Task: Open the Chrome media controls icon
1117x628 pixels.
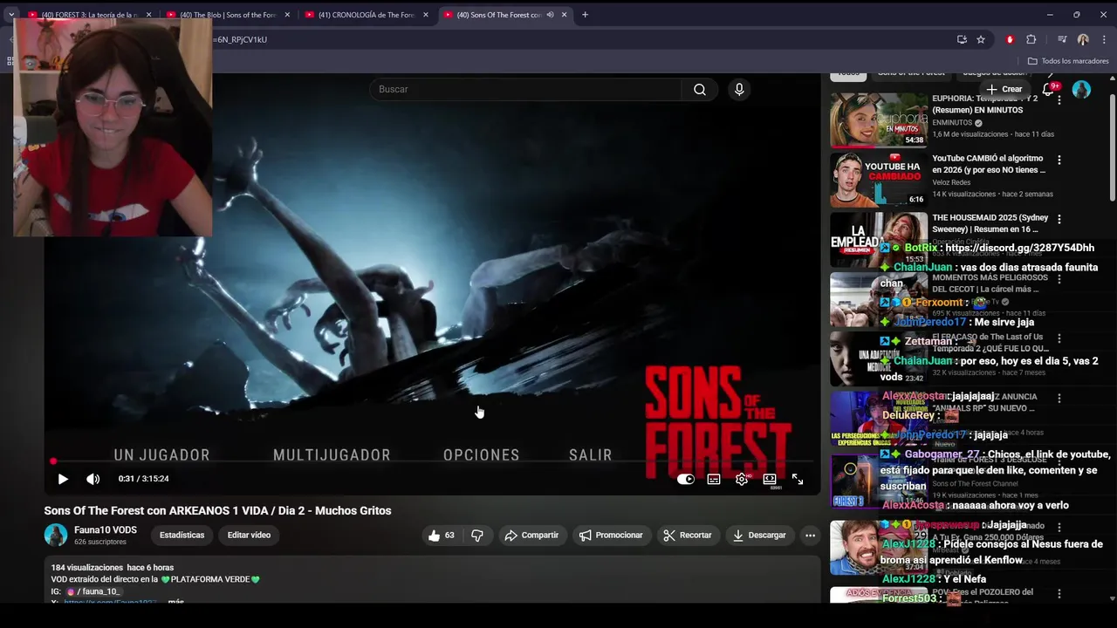Action: click(1062, 39)
